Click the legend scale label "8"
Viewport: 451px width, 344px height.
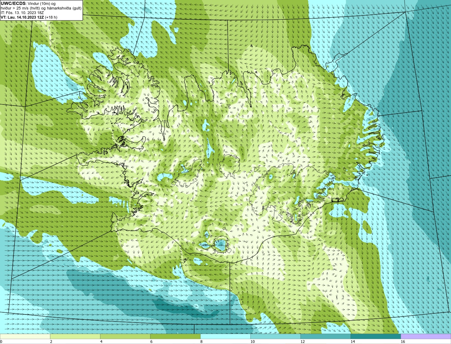(202, 342)
